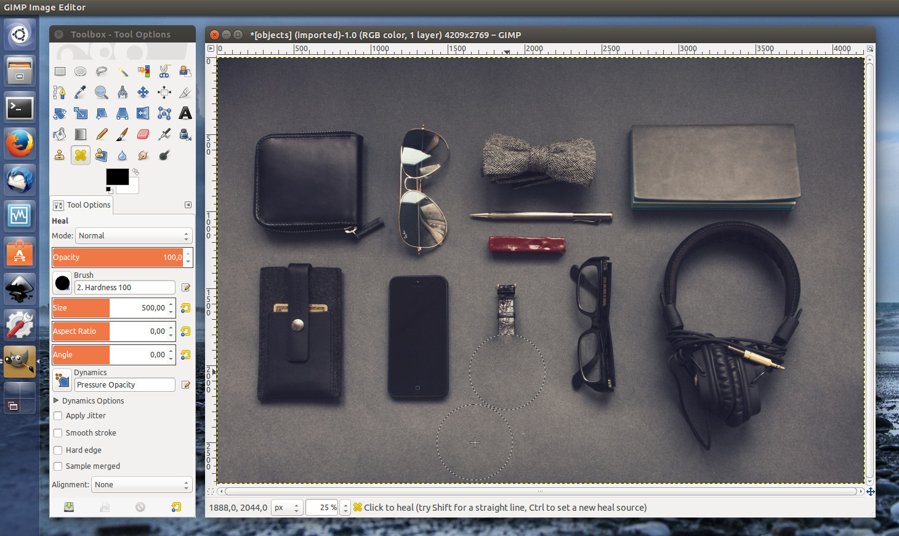Open the tab configuration menu arrow
The width and height of the screenshot is (899, 536).
[188, 205]
